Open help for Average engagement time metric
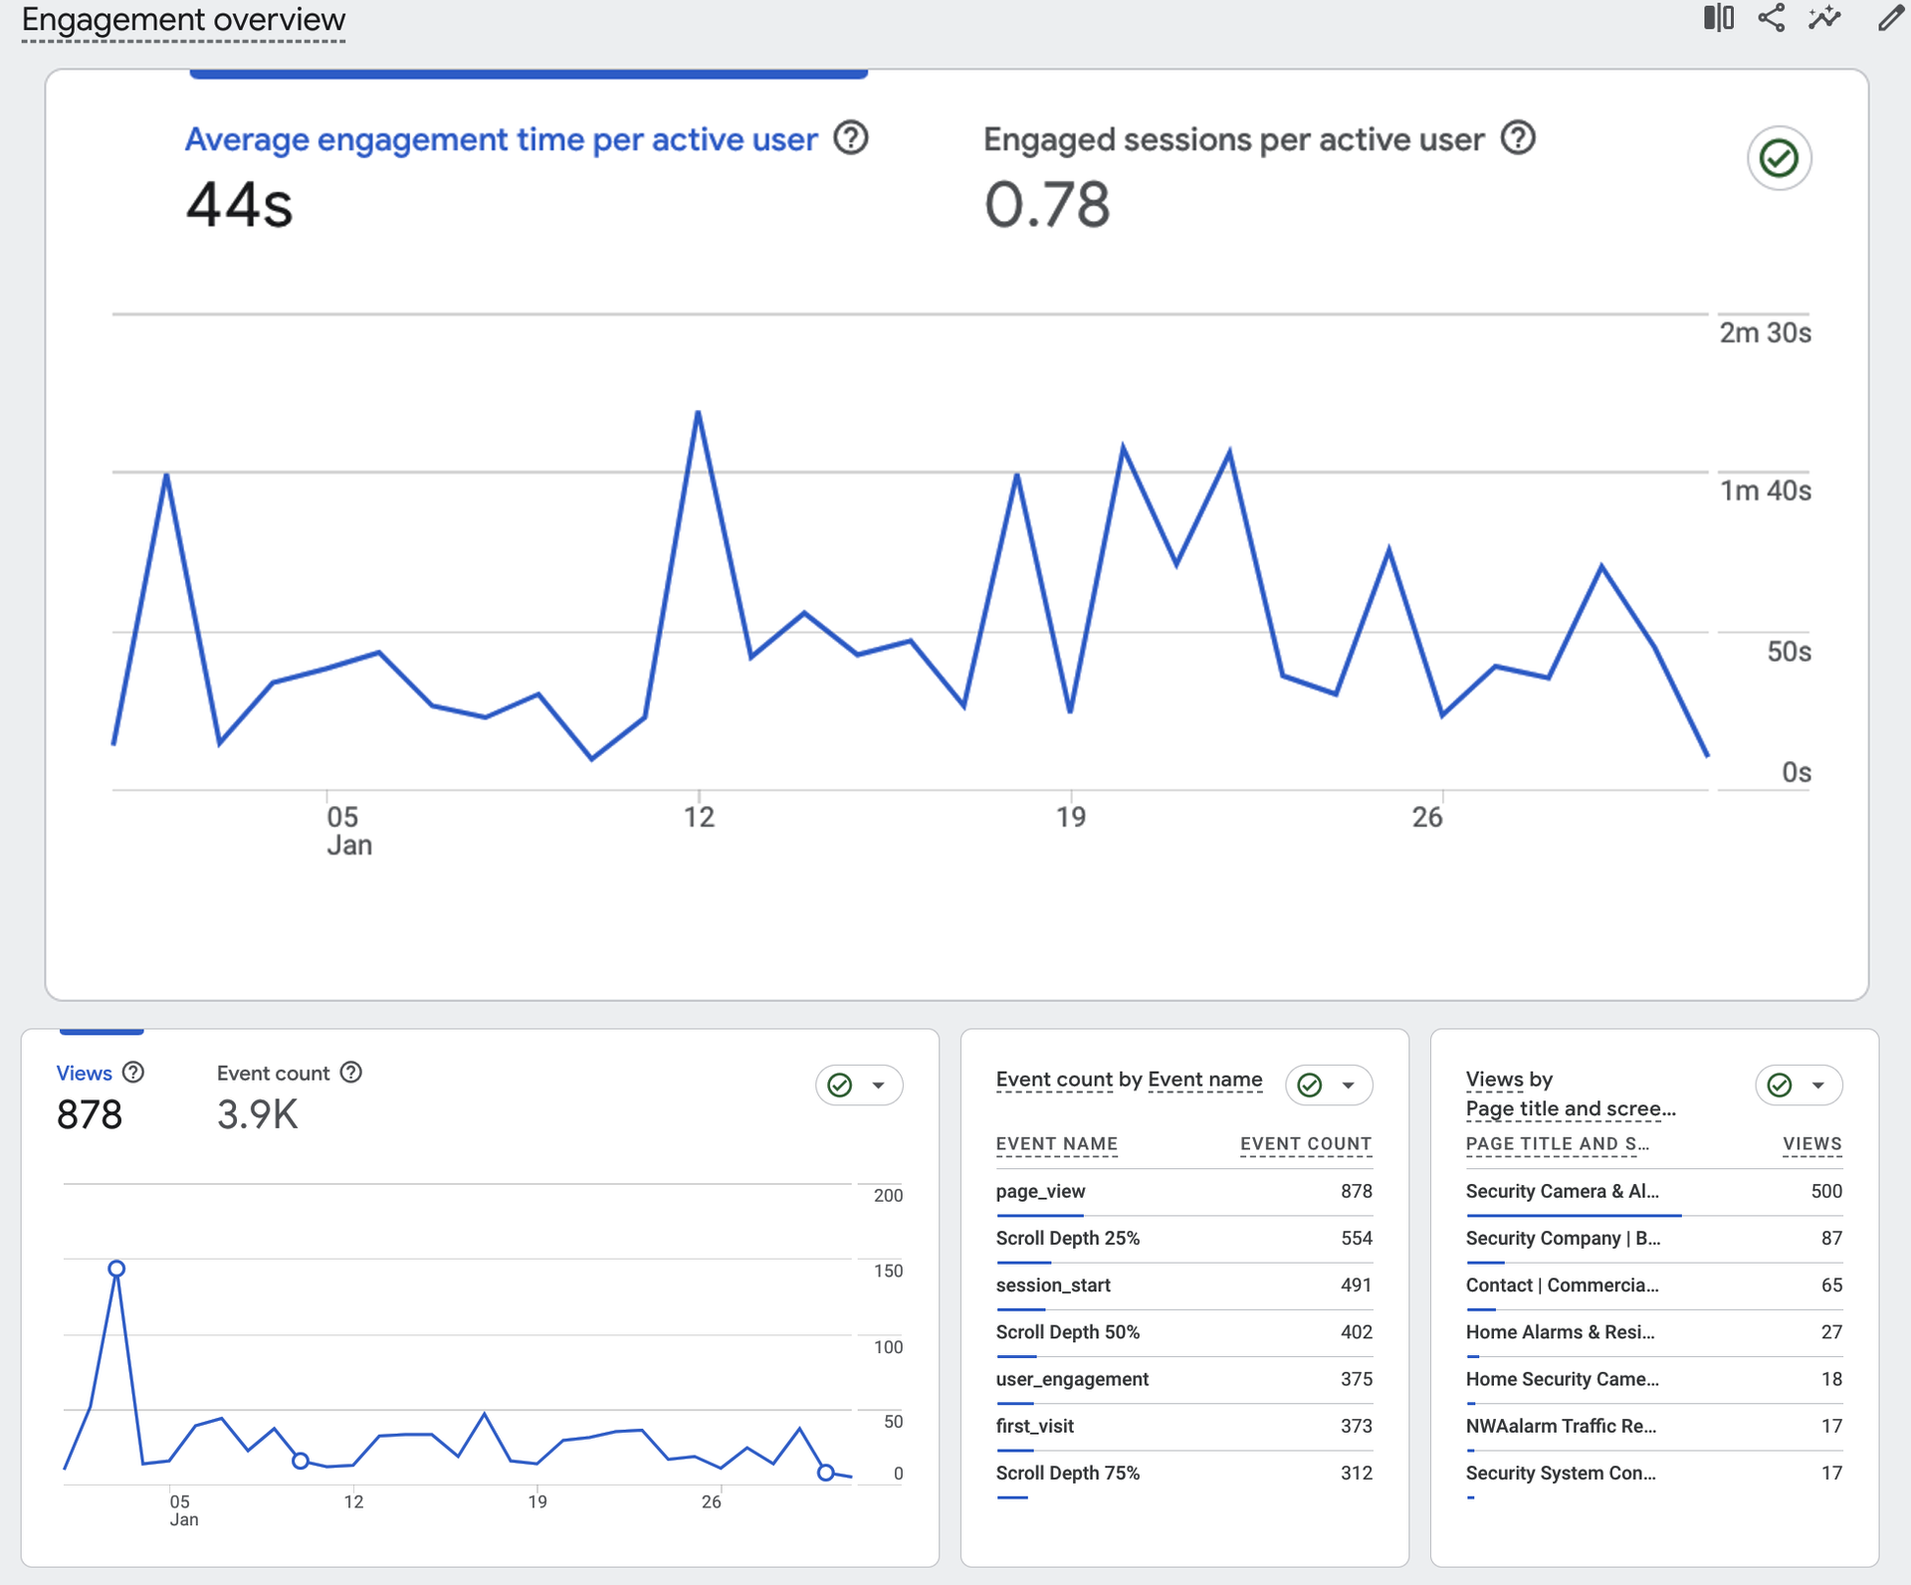This screenshot has width=1911, height=1585. coord(851,138)
